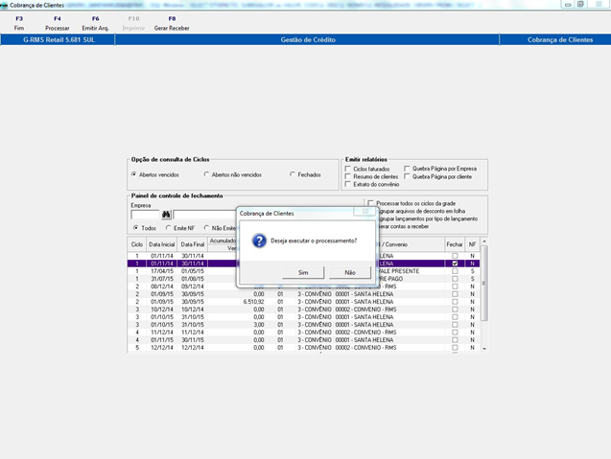This screenshot has width=611, height=459.
Task: Click the date cell 08/12/14
Action: [162, 287]
